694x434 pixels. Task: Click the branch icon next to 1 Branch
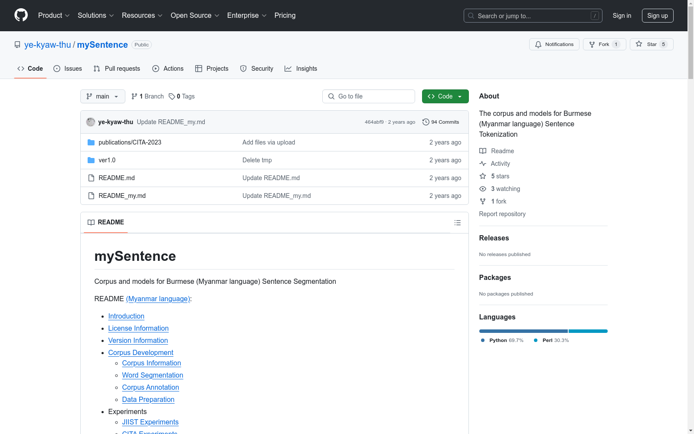[134, 96]
